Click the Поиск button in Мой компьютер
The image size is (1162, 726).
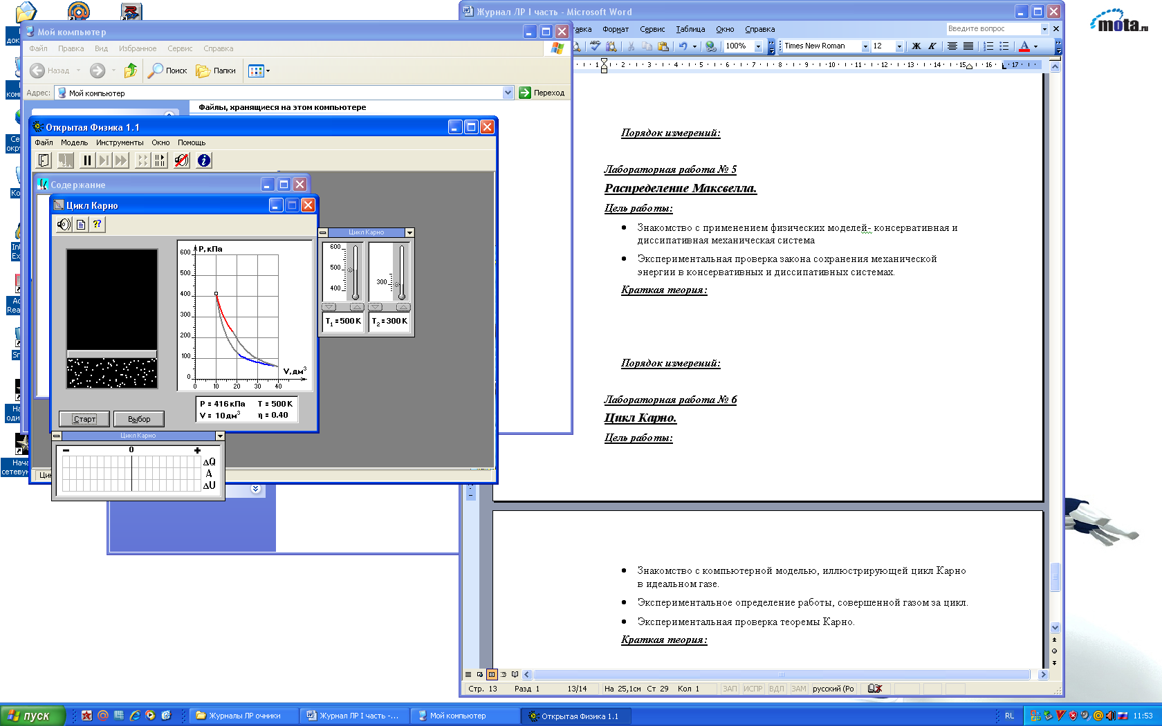pyautogui.click(x=167, y=71)
